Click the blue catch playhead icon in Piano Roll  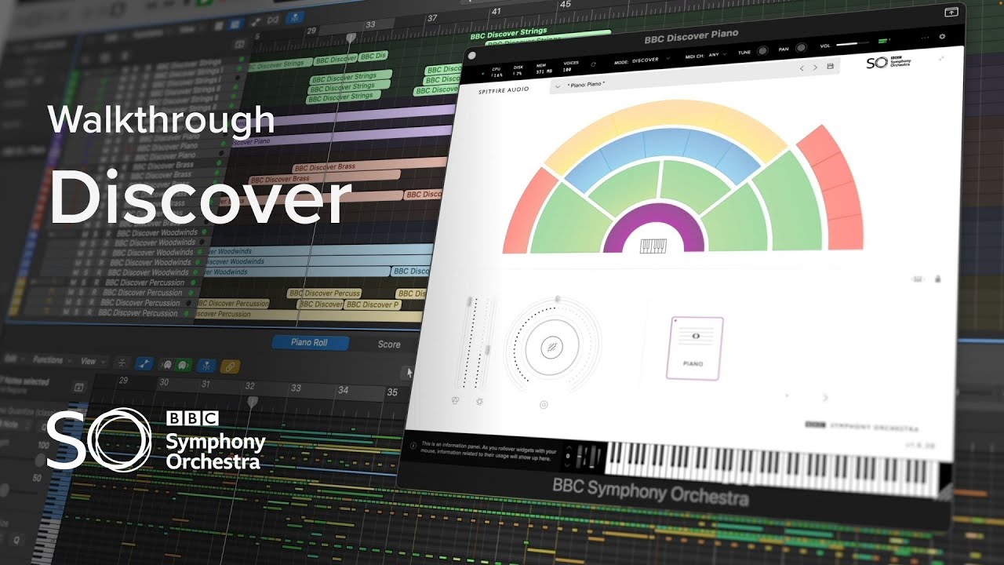point(206,365)
